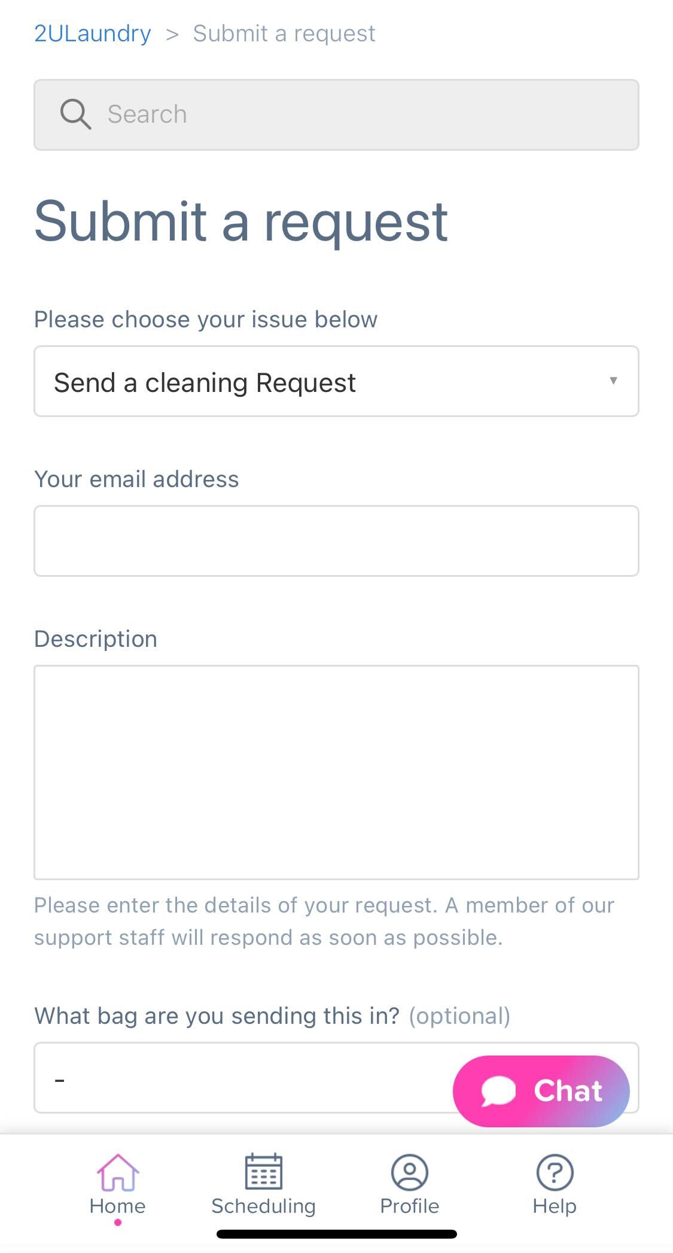Select the Help tab label
673x1253 pixels.
tap(555, 1206)
